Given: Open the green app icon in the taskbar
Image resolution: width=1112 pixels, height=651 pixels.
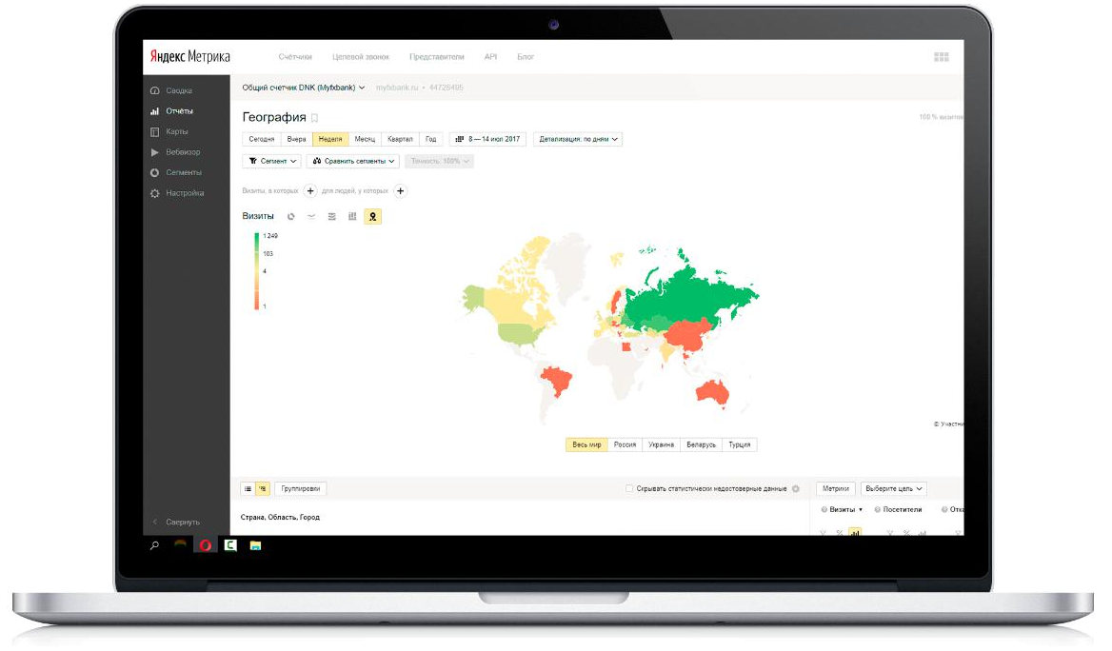Looking at the screenshot, I should [x=230, y=545].
